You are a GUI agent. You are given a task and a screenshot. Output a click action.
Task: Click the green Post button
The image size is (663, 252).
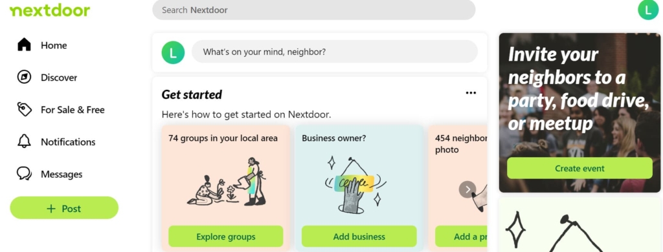click(x=64, y=207)
